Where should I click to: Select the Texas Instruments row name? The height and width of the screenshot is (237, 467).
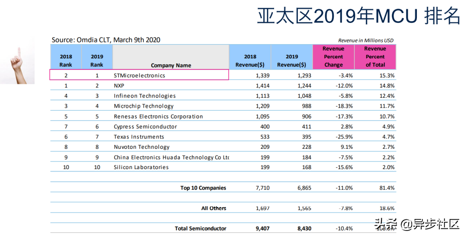tap(139, 137)
